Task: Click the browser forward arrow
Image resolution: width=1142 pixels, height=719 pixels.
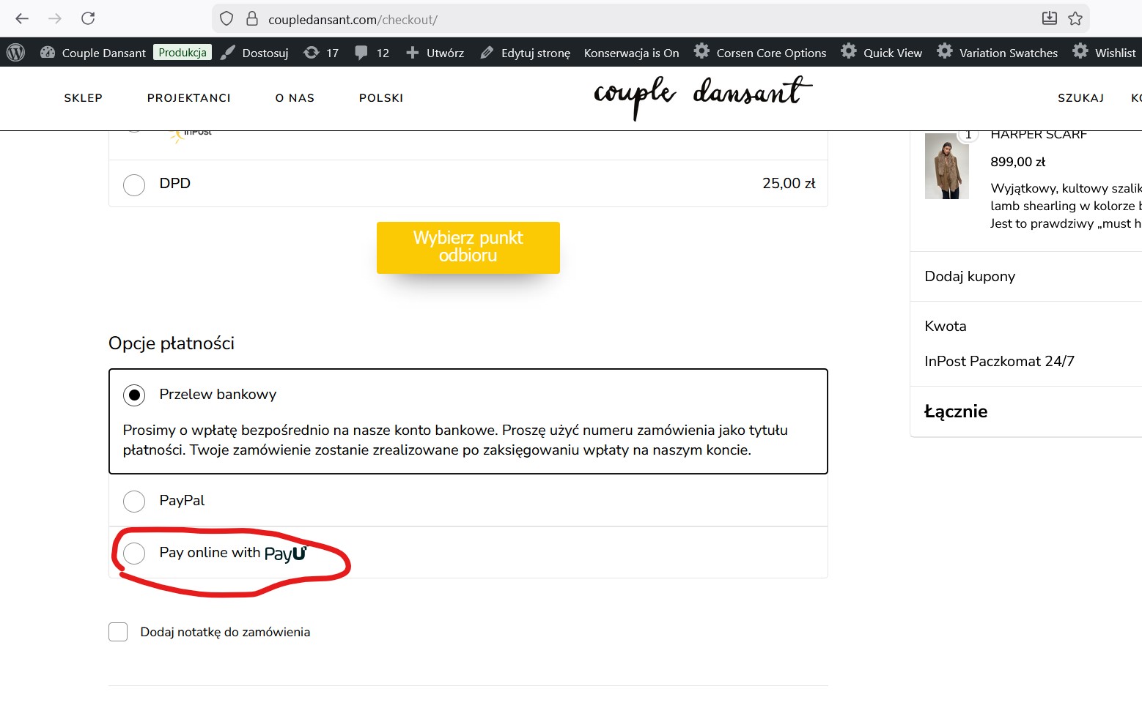Action: [x=55, y=18]
